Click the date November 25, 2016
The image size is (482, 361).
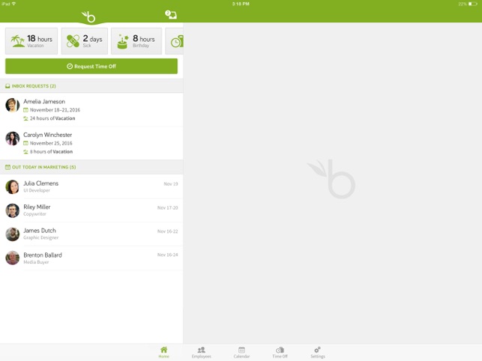(51, 143)
